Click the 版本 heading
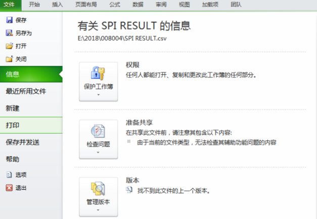 (132, 180)
